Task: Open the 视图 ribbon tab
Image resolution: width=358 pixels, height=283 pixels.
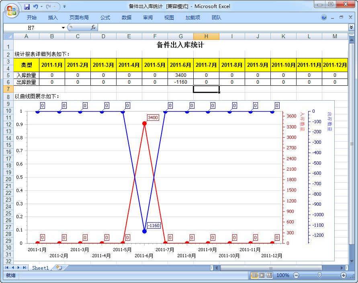Action: (169, 18)
